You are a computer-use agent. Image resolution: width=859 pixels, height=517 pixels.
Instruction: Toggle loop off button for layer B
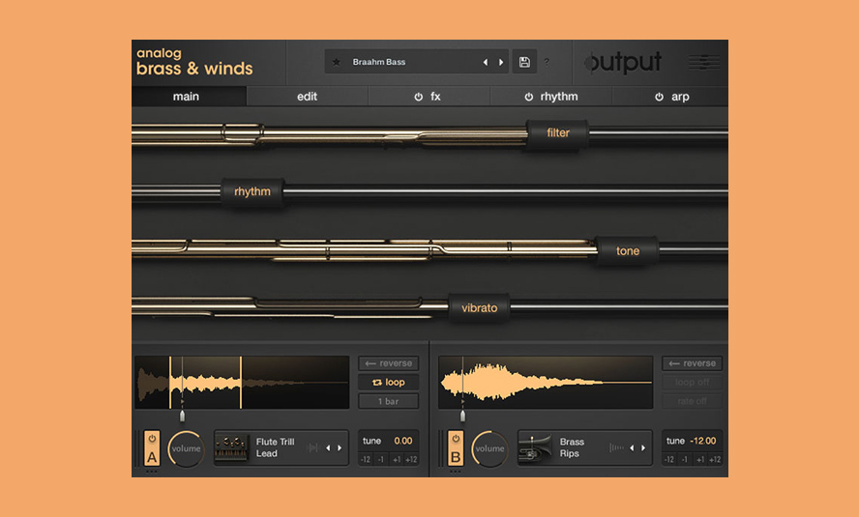point(692,383)
